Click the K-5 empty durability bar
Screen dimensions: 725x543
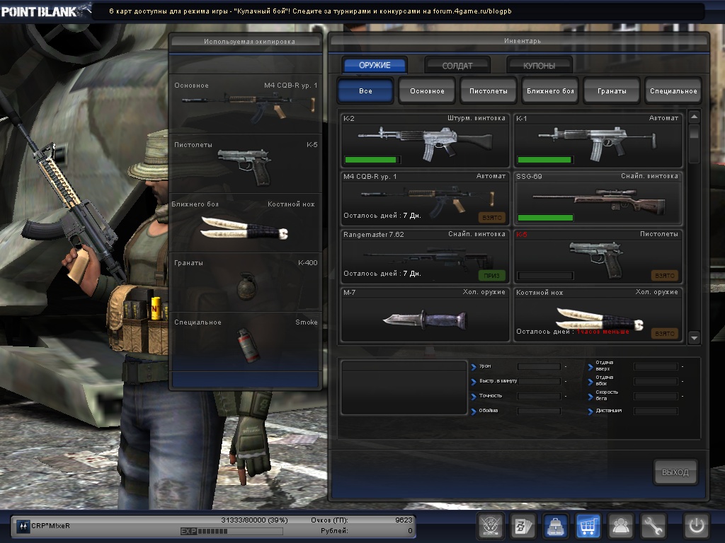pos(545,276)
